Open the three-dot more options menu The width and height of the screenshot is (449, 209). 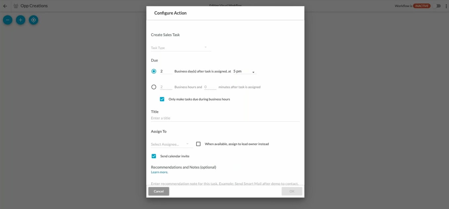(x=446, y=6)
